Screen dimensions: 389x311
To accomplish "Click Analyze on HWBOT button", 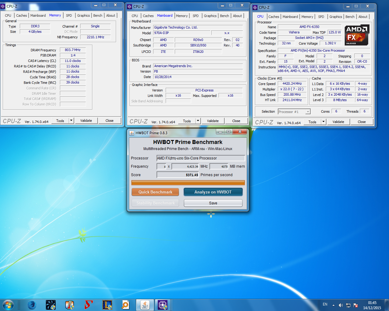I will 213,192.
